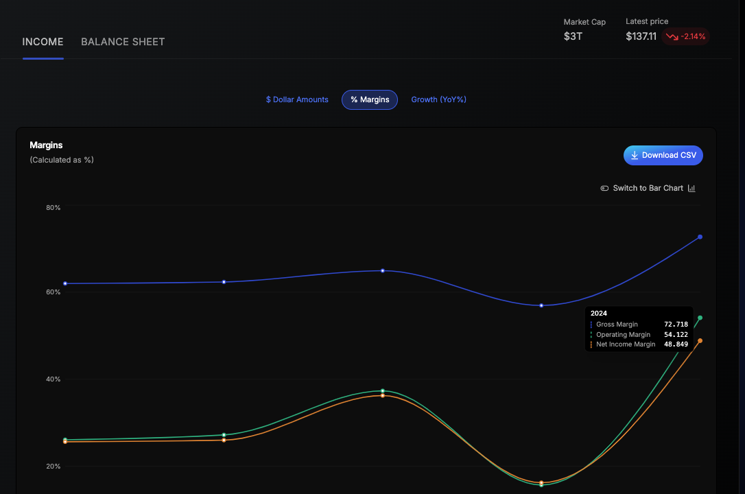Switch to Growth (YoY%) view
This screenshot has width=745, height=494.
click(438, 99)
